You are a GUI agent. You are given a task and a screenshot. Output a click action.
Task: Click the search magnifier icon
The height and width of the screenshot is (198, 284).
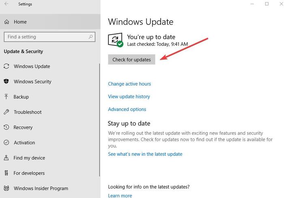click(x=90, y=37)
